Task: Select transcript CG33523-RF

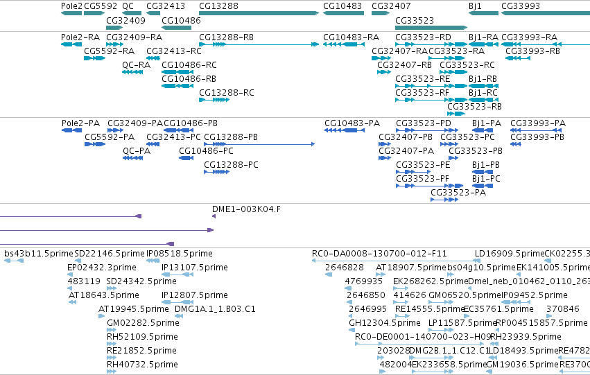Action: click(x=422, y=93)
